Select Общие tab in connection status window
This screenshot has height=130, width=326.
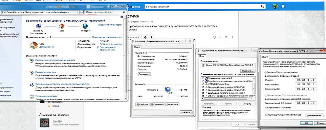[137, 47]
